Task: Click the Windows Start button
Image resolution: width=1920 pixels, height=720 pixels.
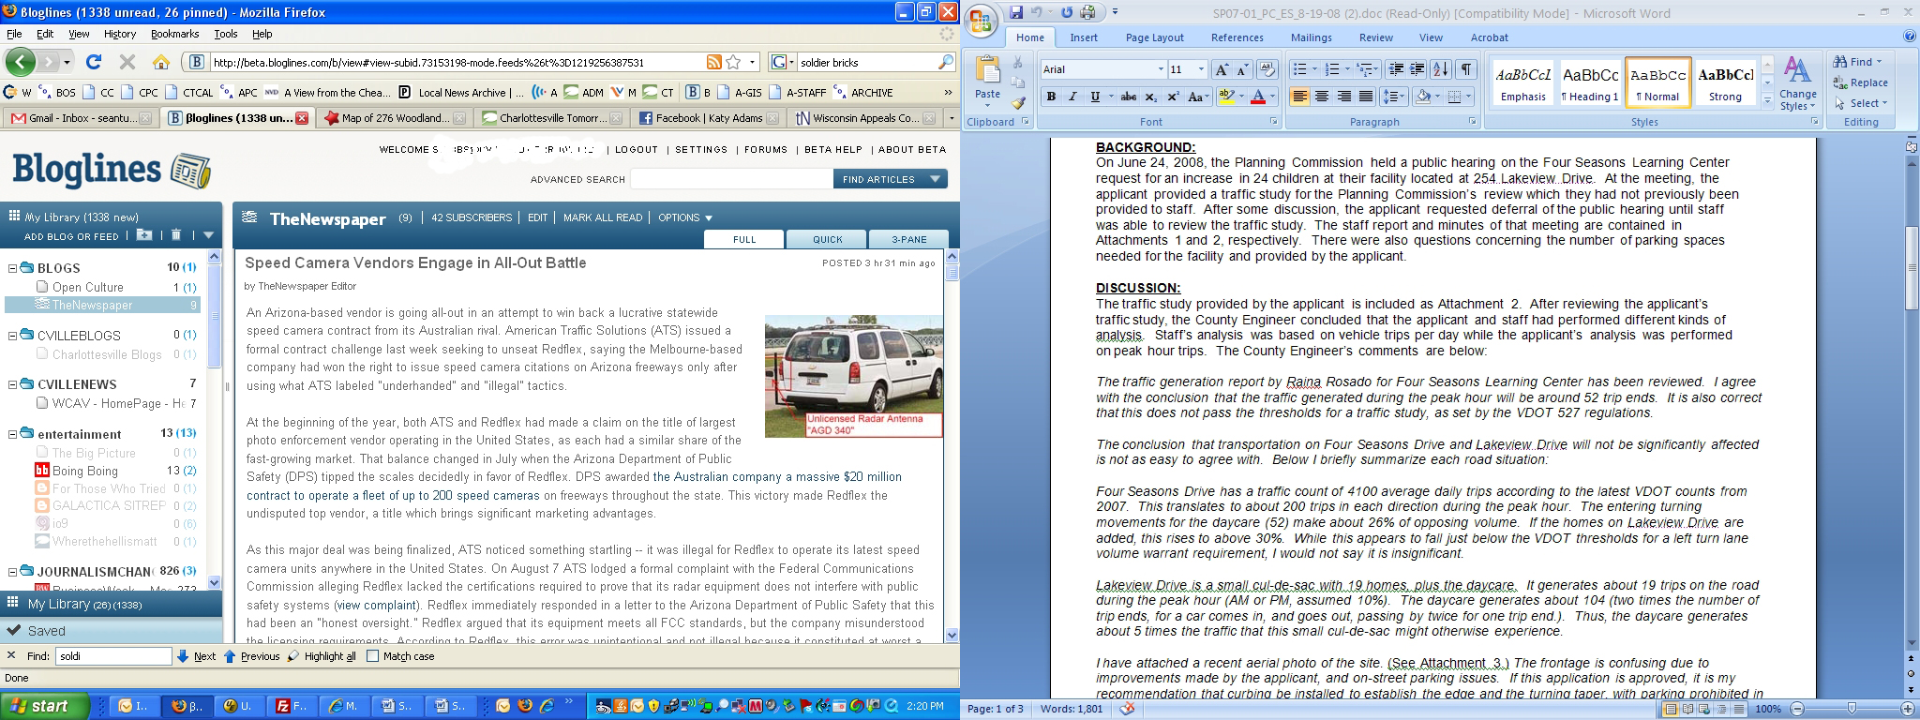Action: click(x=45, y=706)
